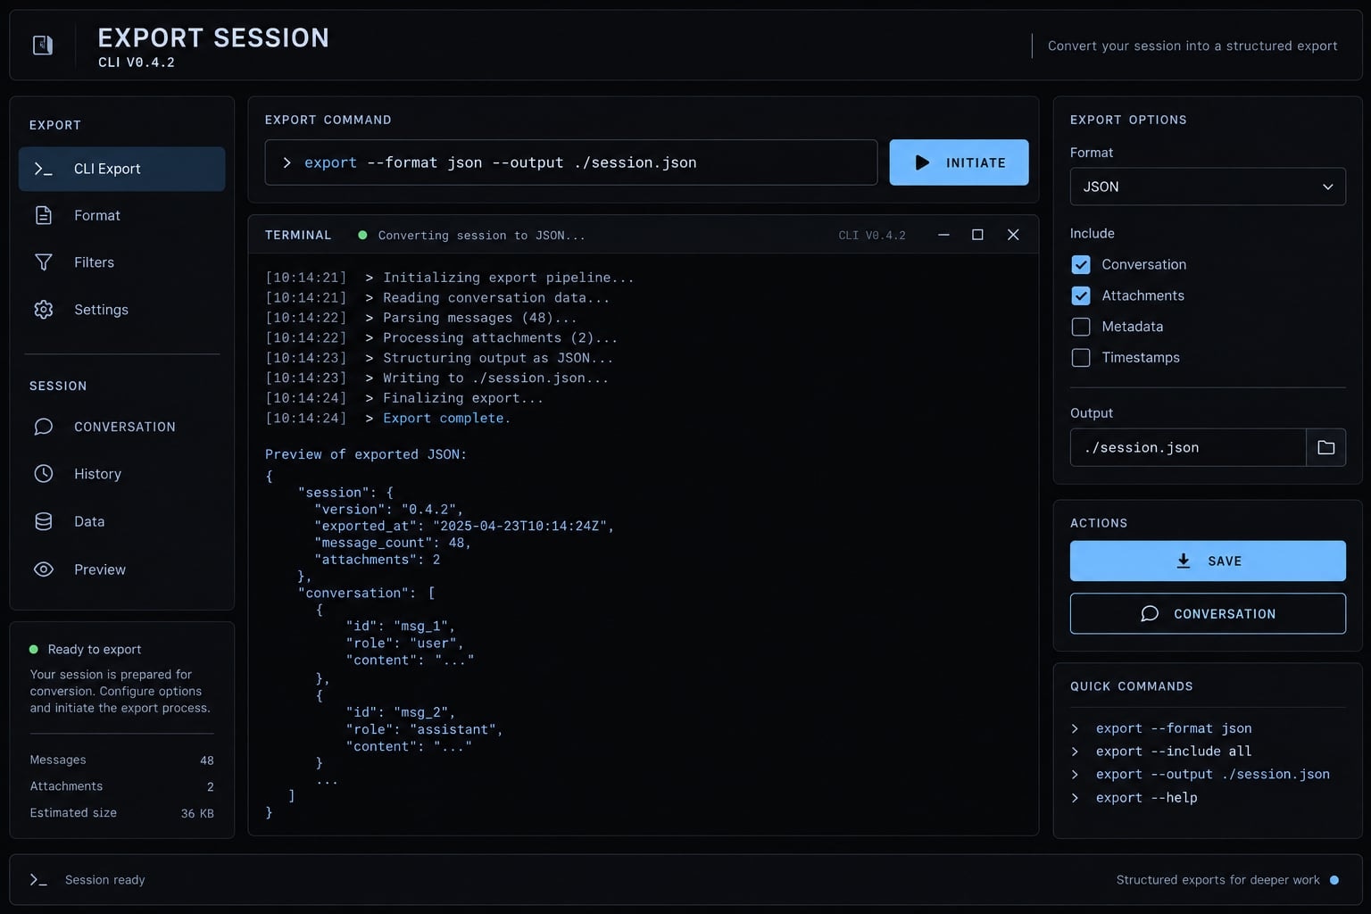Click the Settings gear icon
Screen dimensions: 1371x914
pyautogui.click(x=43, y=310)
